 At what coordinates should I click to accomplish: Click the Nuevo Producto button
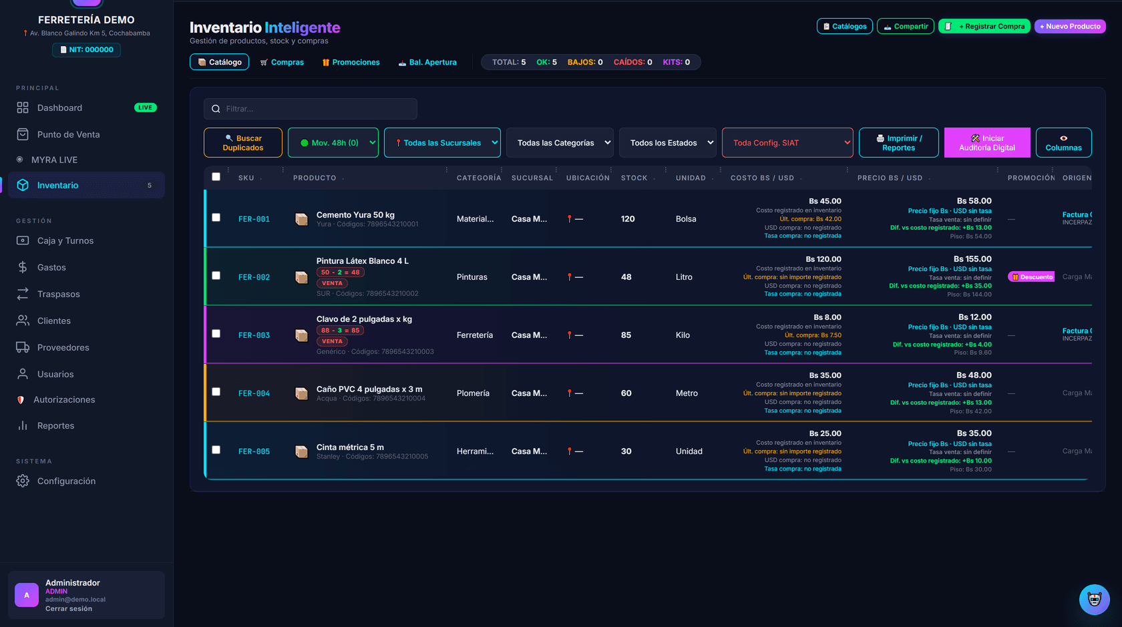[x=1070, y=26]
